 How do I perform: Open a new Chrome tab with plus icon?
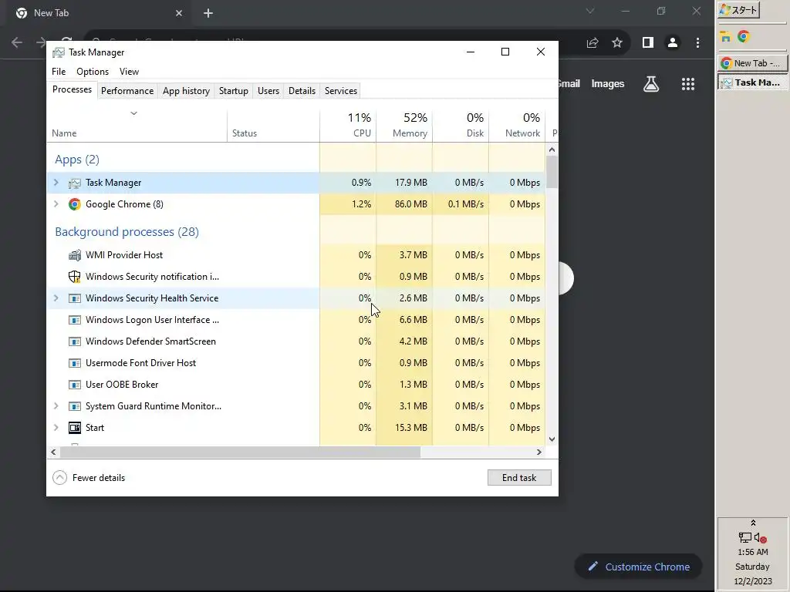208,13
